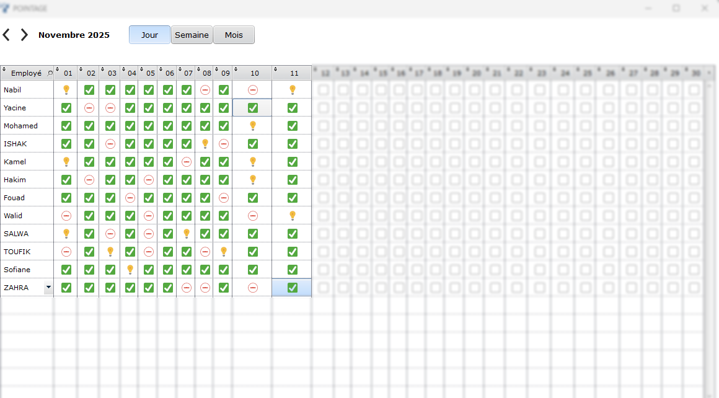Select the Mohamed employee row name

(20, 126)
